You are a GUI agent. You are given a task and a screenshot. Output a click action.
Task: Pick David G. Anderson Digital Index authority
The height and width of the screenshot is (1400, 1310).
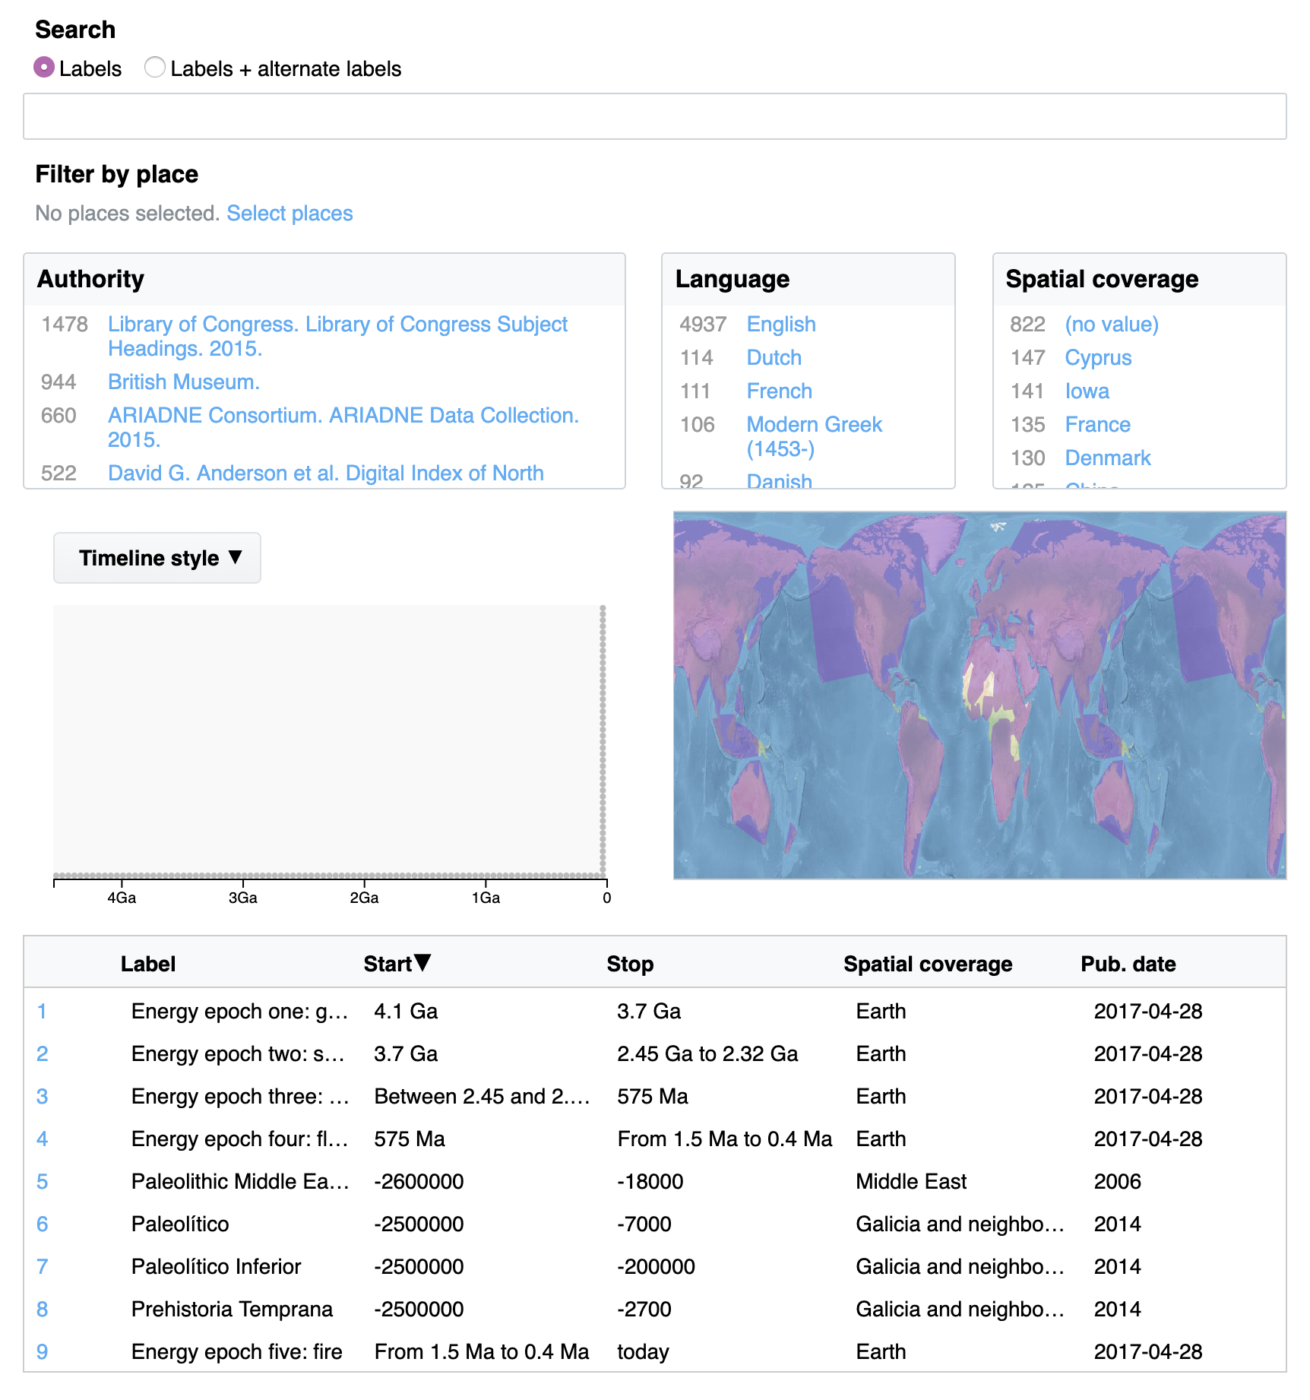(x=326, y=474)
